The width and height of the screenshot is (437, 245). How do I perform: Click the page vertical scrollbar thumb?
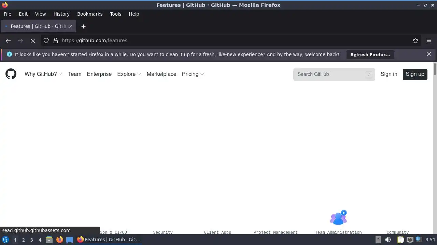point(435,69)
